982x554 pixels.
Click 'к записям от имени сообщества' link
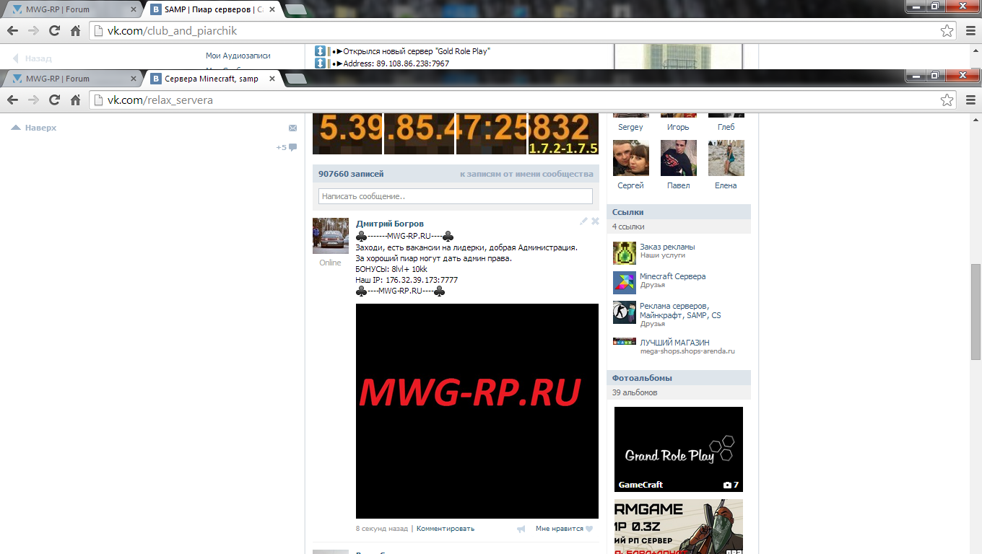[526, 174]
